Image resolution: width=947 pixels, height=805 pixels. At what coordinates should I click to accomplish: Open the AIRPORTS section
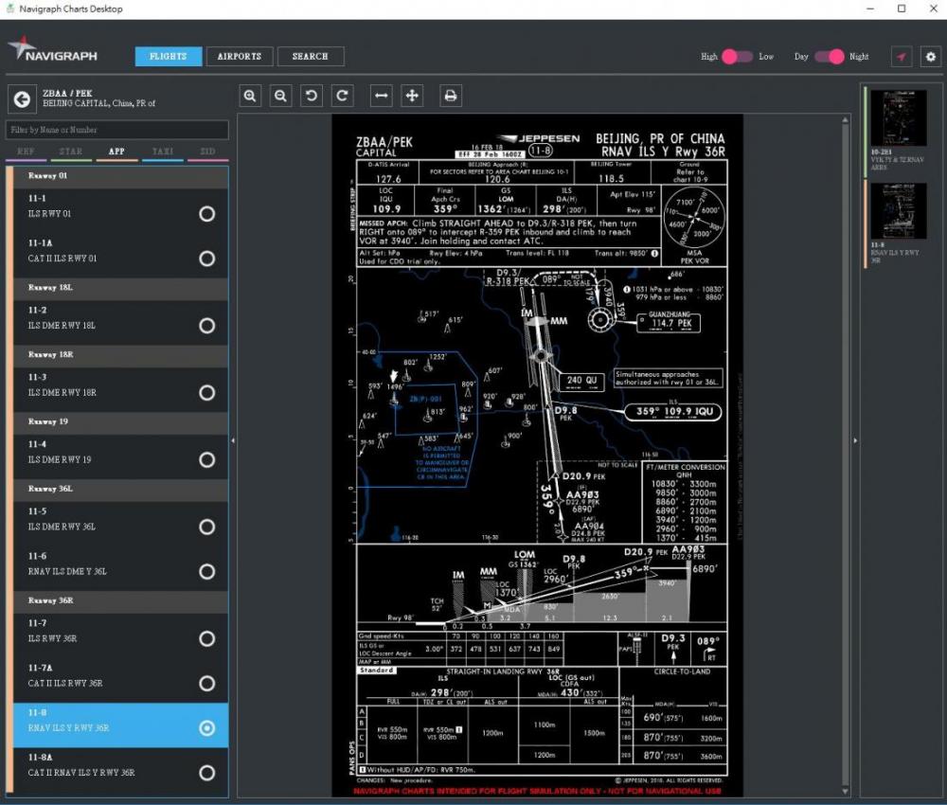coord(240,56)
